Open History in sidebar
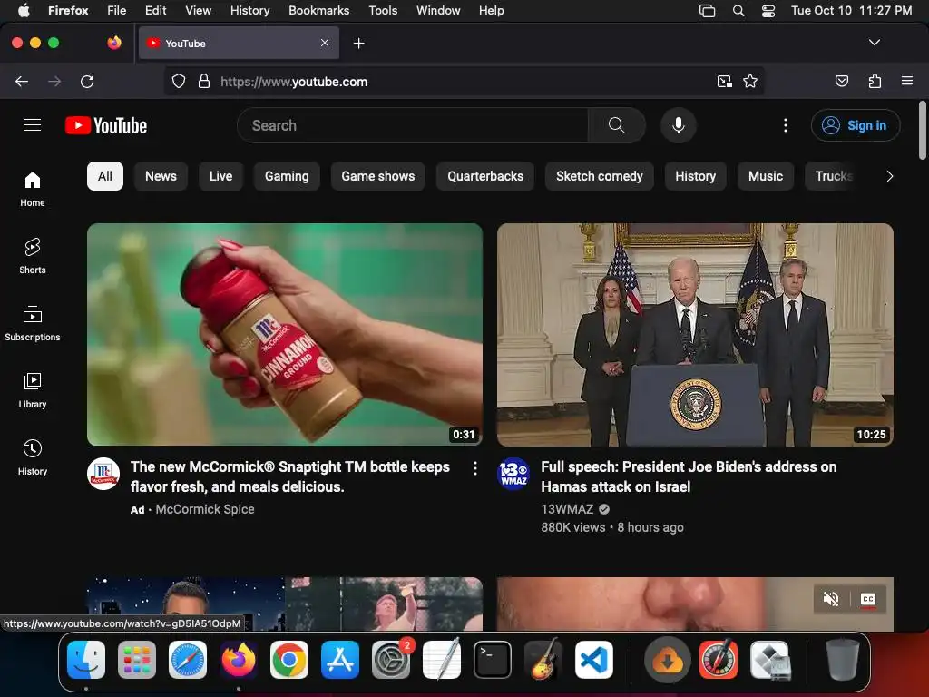 point(33,457)
